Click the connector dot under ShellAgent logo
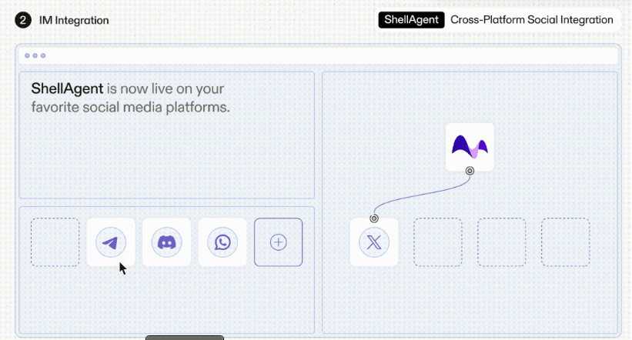This screenshot has height=340, width=632. (470, 171)
